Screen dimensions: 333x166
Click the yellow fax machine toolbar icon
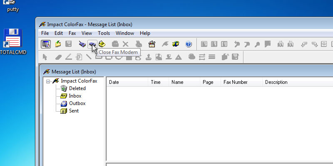(102, 44)
